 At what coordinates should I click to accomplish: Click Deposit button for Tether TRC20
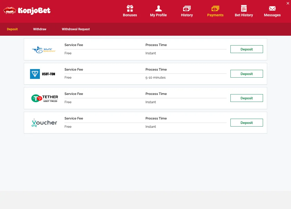pyautogui.click(x=247, y=98)
